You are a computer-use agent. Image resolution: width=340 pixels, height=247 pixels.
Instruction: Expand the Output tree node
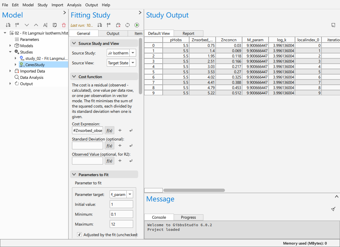10,84
